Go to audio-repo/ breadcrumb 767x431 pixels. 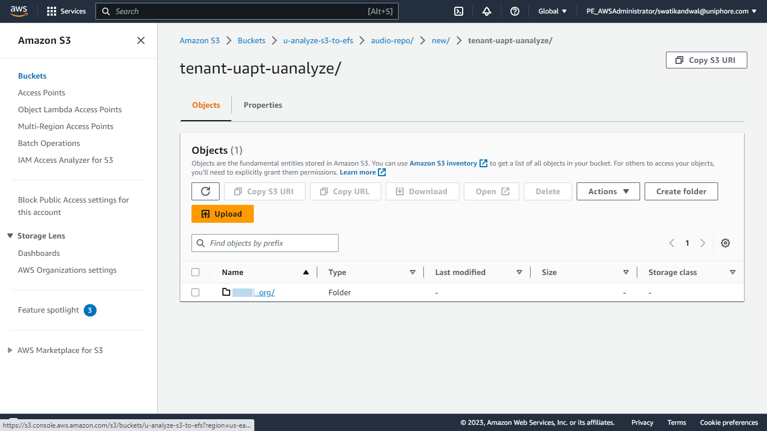click(392, 40)
